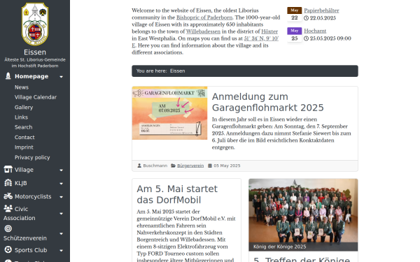Select the Sports Club menu label
This screenshot has width=420, height=262.
point(31,250)
